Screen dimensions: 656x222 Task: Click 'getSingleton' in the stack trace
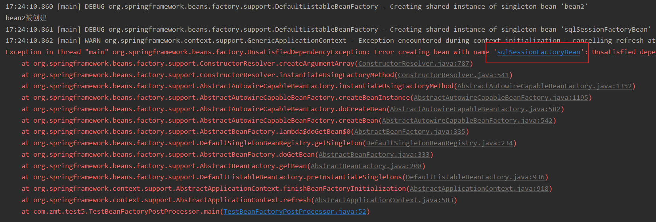338,143
